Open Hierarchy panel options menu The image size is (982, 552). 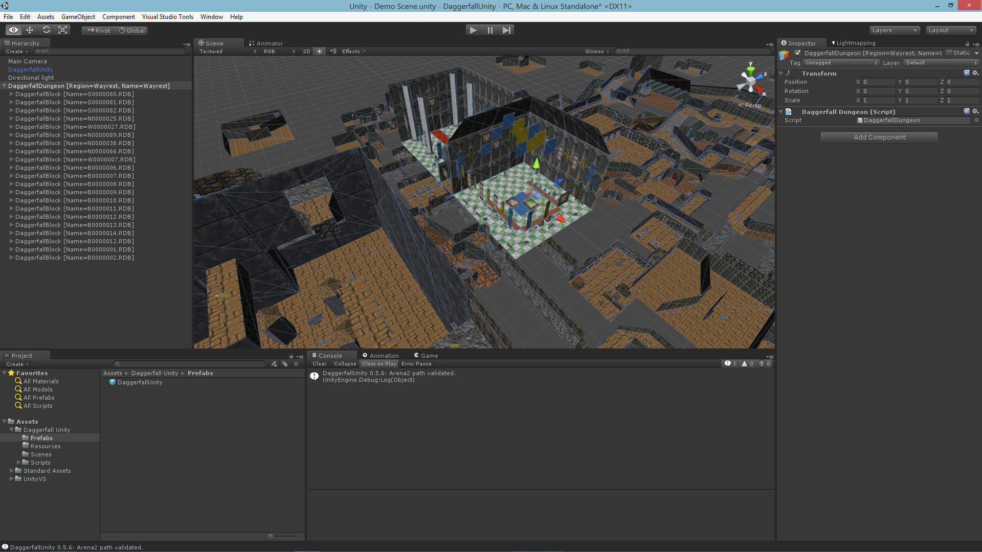[187, 44]
